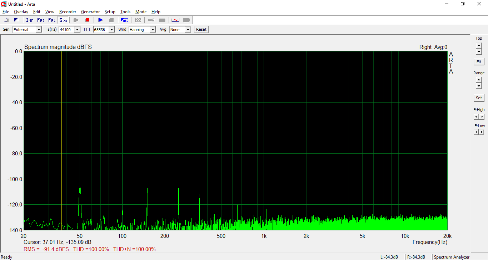Open the Recorder menu
488x260 pixels.
coord(68,12)
